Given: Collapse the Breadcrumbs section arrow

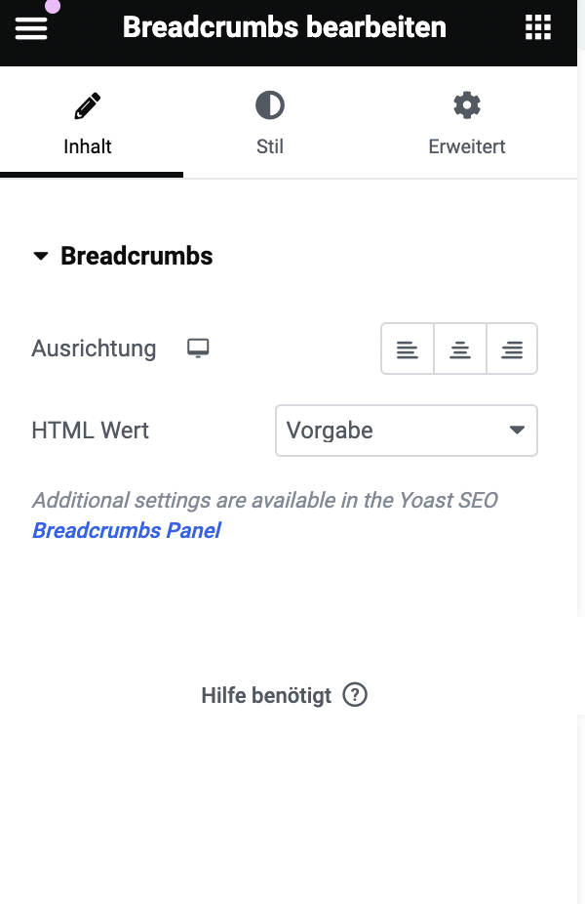Looking at the screenshot, I should (41, 256).
